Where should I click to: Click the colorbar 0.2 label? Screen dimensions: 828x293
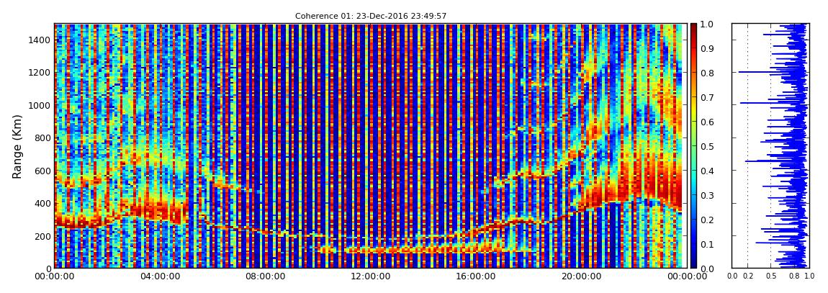coord(707,220)
